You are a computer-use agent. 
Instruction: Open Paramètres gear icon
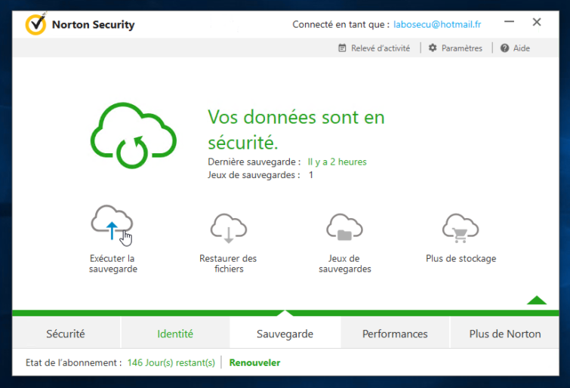[x=433, y=48]
